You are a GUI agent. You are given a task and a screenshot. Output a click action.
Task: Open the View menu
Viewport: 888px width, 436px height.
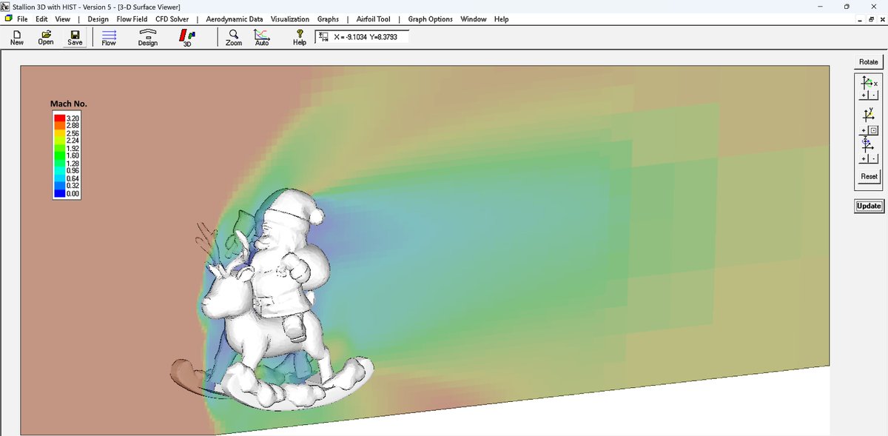63,19
